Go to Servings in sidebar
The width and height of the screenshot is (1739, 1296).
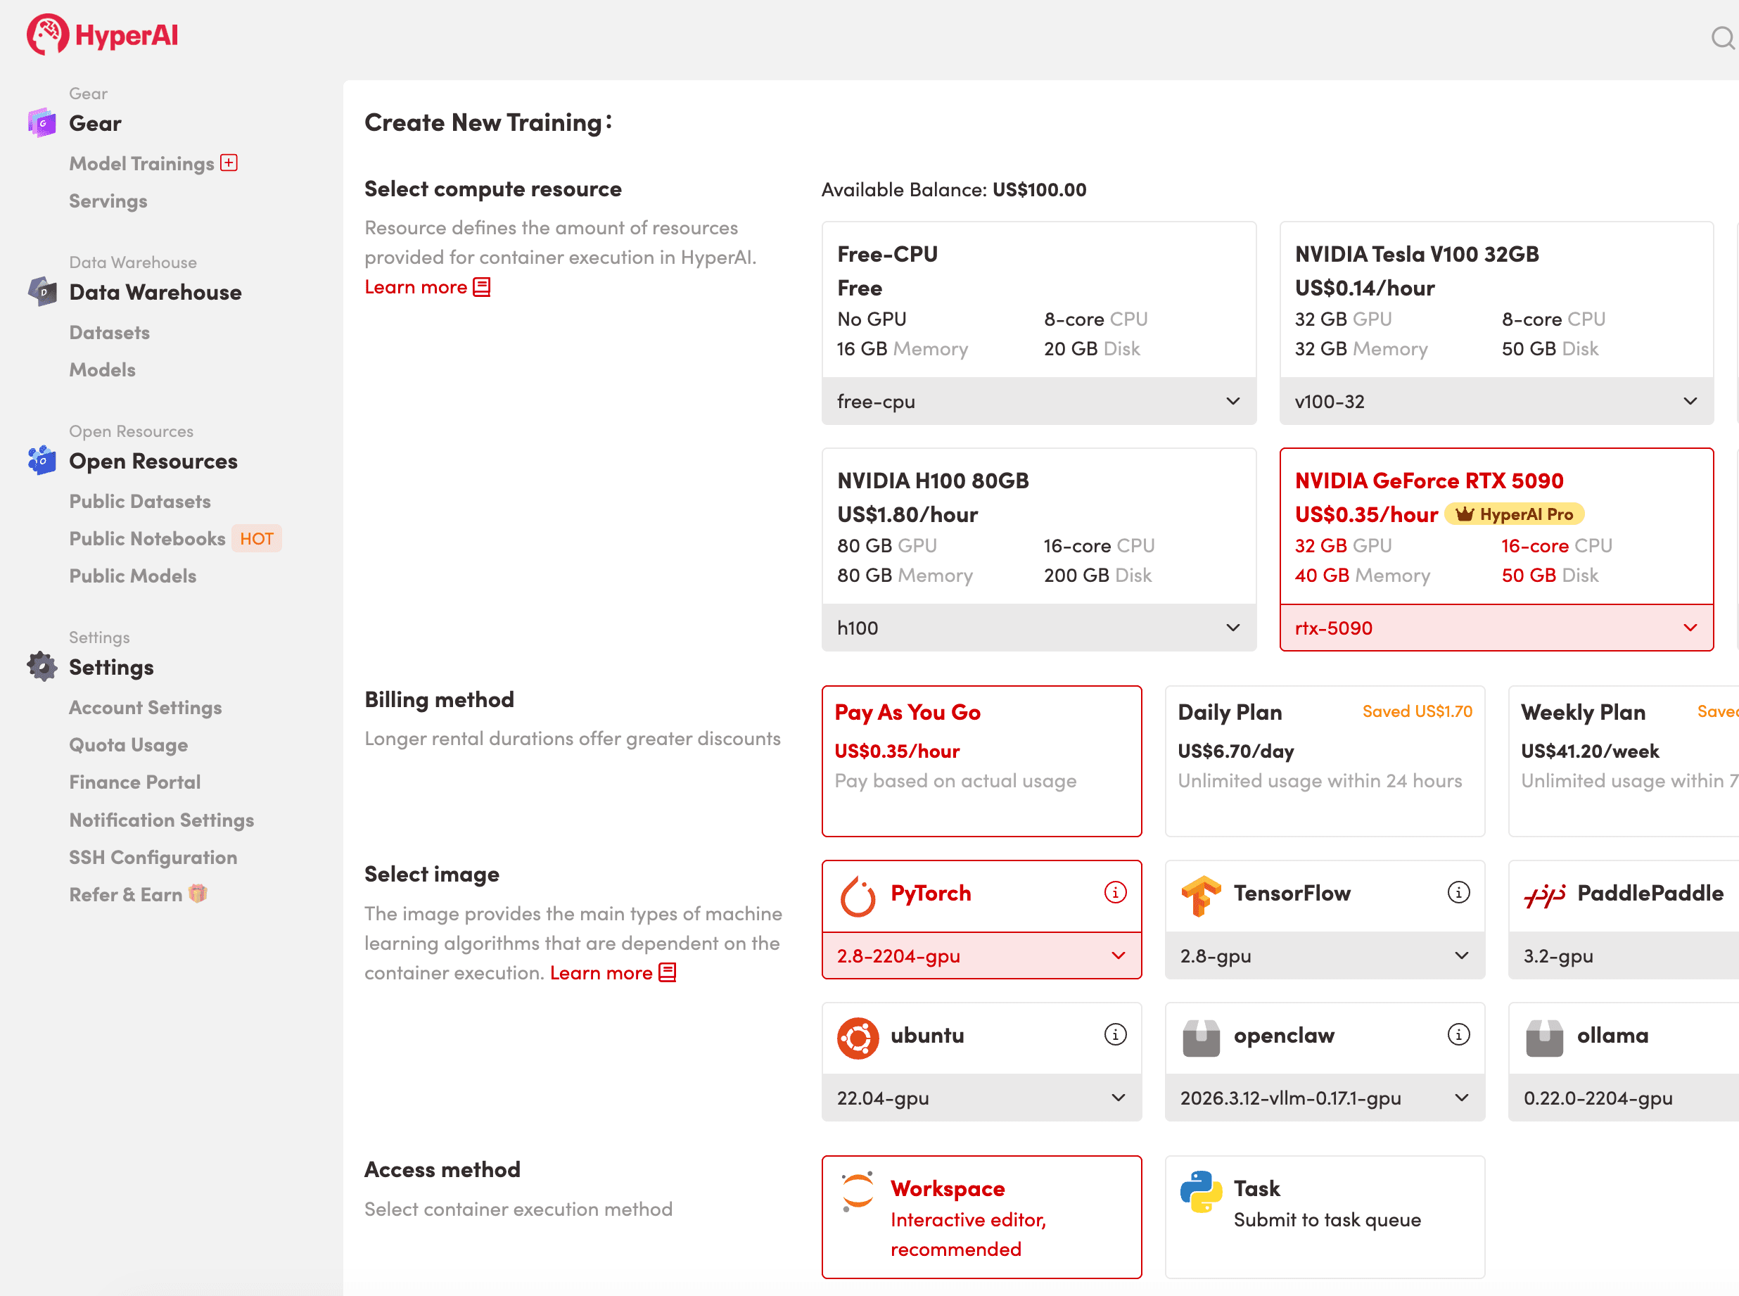pos(108,201)
